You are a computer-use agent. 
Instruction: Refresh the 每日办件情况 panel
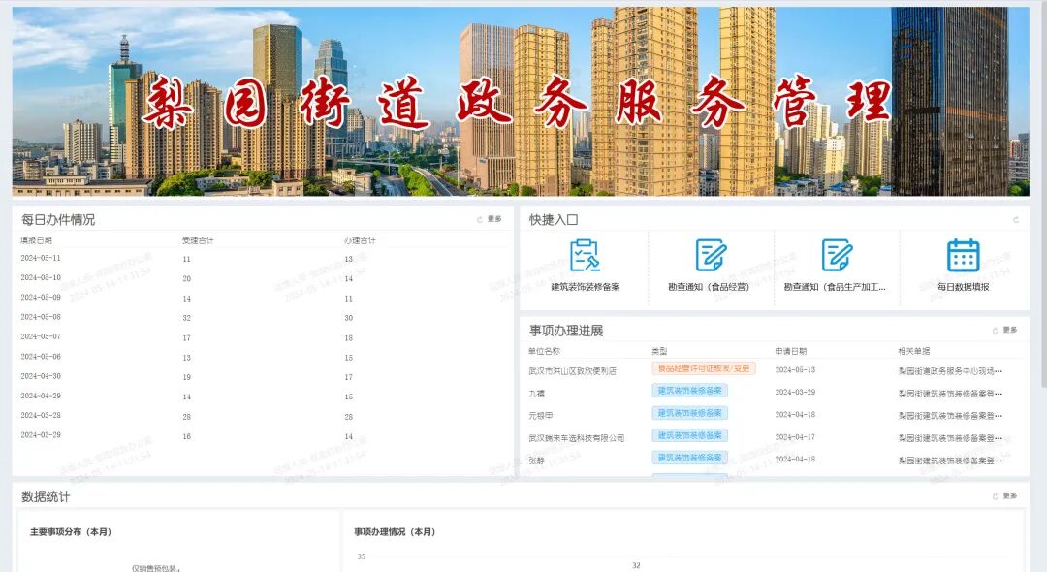(480, 219)
